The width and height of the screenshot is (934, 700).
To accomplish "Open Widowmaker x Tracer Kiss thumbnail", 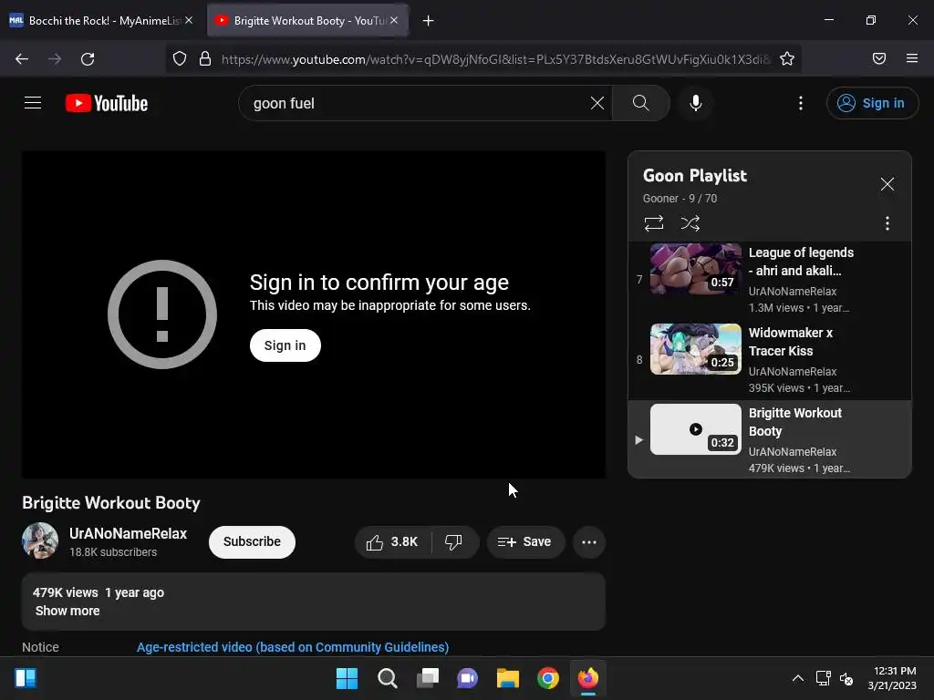I will click(696, 349).
